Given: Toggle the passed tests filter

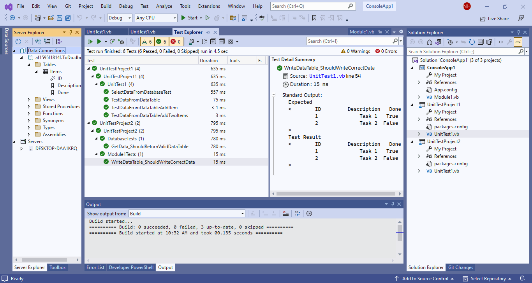Looking at the screenshot, I should pyautogui.click(x=161, y=42).
